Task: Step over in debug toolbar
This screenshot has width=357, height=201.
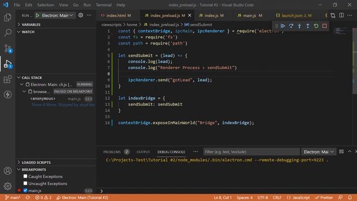Action: [291, 26]
